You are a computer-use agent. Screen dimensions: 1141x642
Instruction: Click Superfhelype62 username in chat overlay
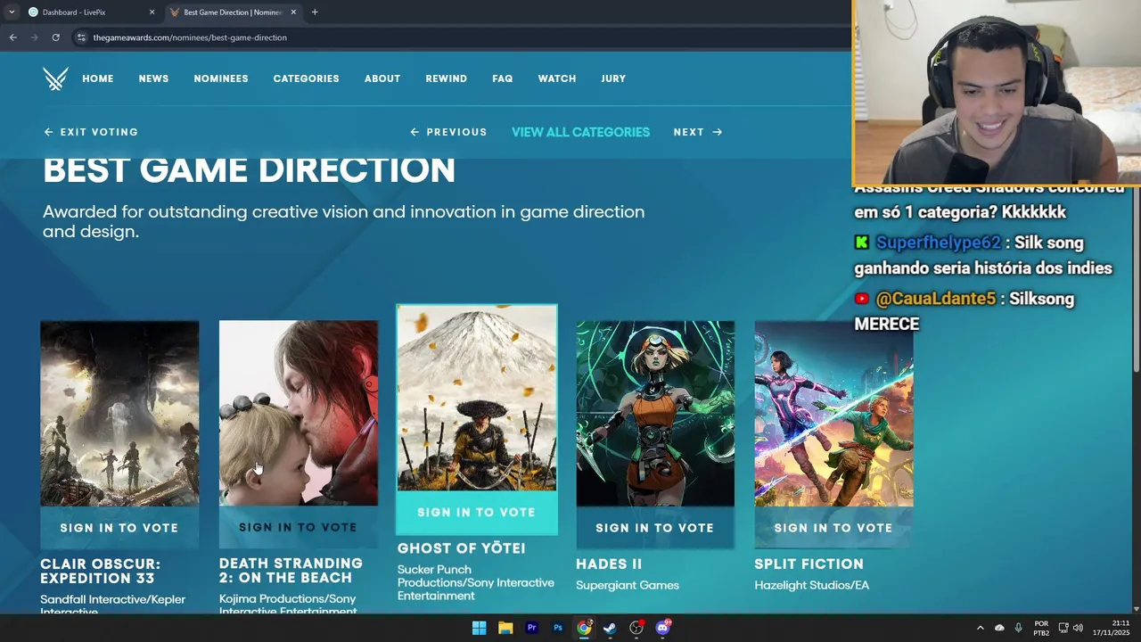click(x=938, y=243)
